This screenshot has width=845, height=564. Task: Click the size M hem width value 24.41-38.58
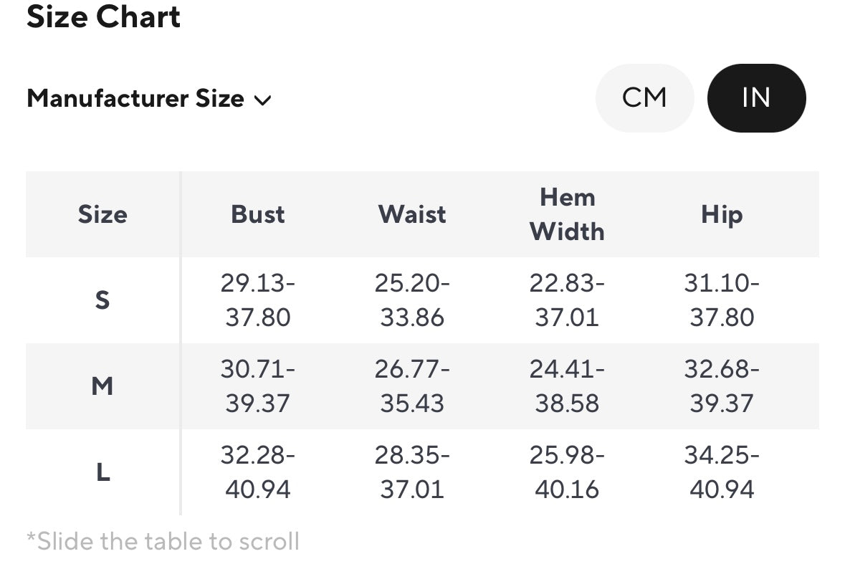point(567,386)
